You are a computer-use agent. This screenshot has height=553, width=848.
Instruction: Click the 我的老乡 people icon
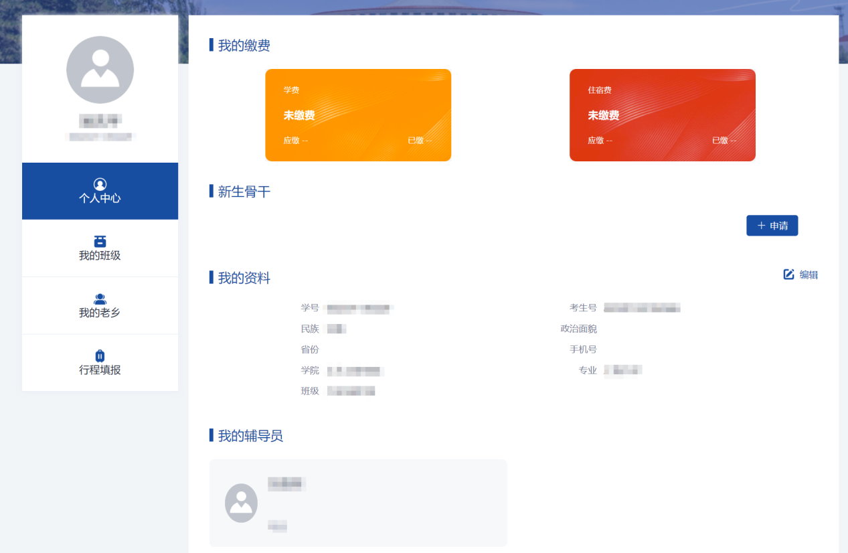[x=100, y=299]
